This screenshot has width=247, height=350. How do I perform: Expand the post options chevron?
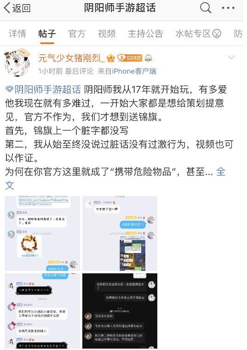[231, 57]
